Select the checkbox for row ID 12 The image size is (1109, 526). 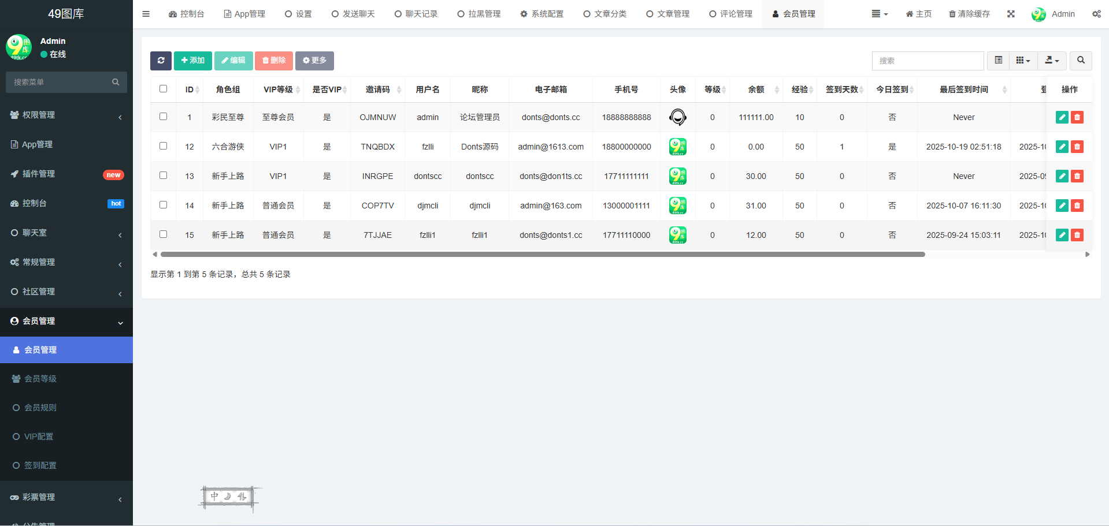(164, 146)
